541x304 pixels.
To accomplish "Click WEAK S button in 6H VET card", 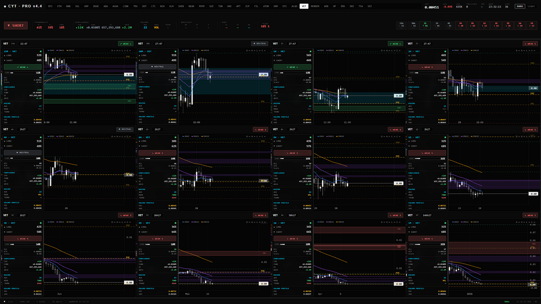I will 157,153.
